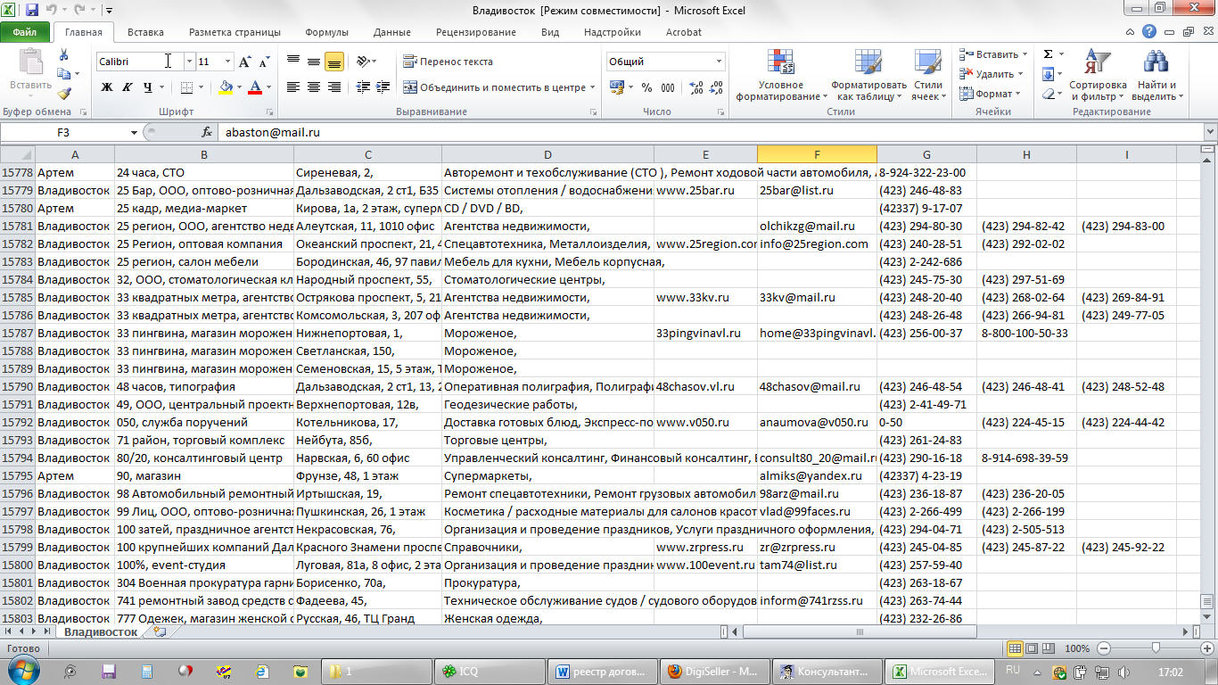
Task: Toggle bold formatting (Ж)
Action: 107,87
